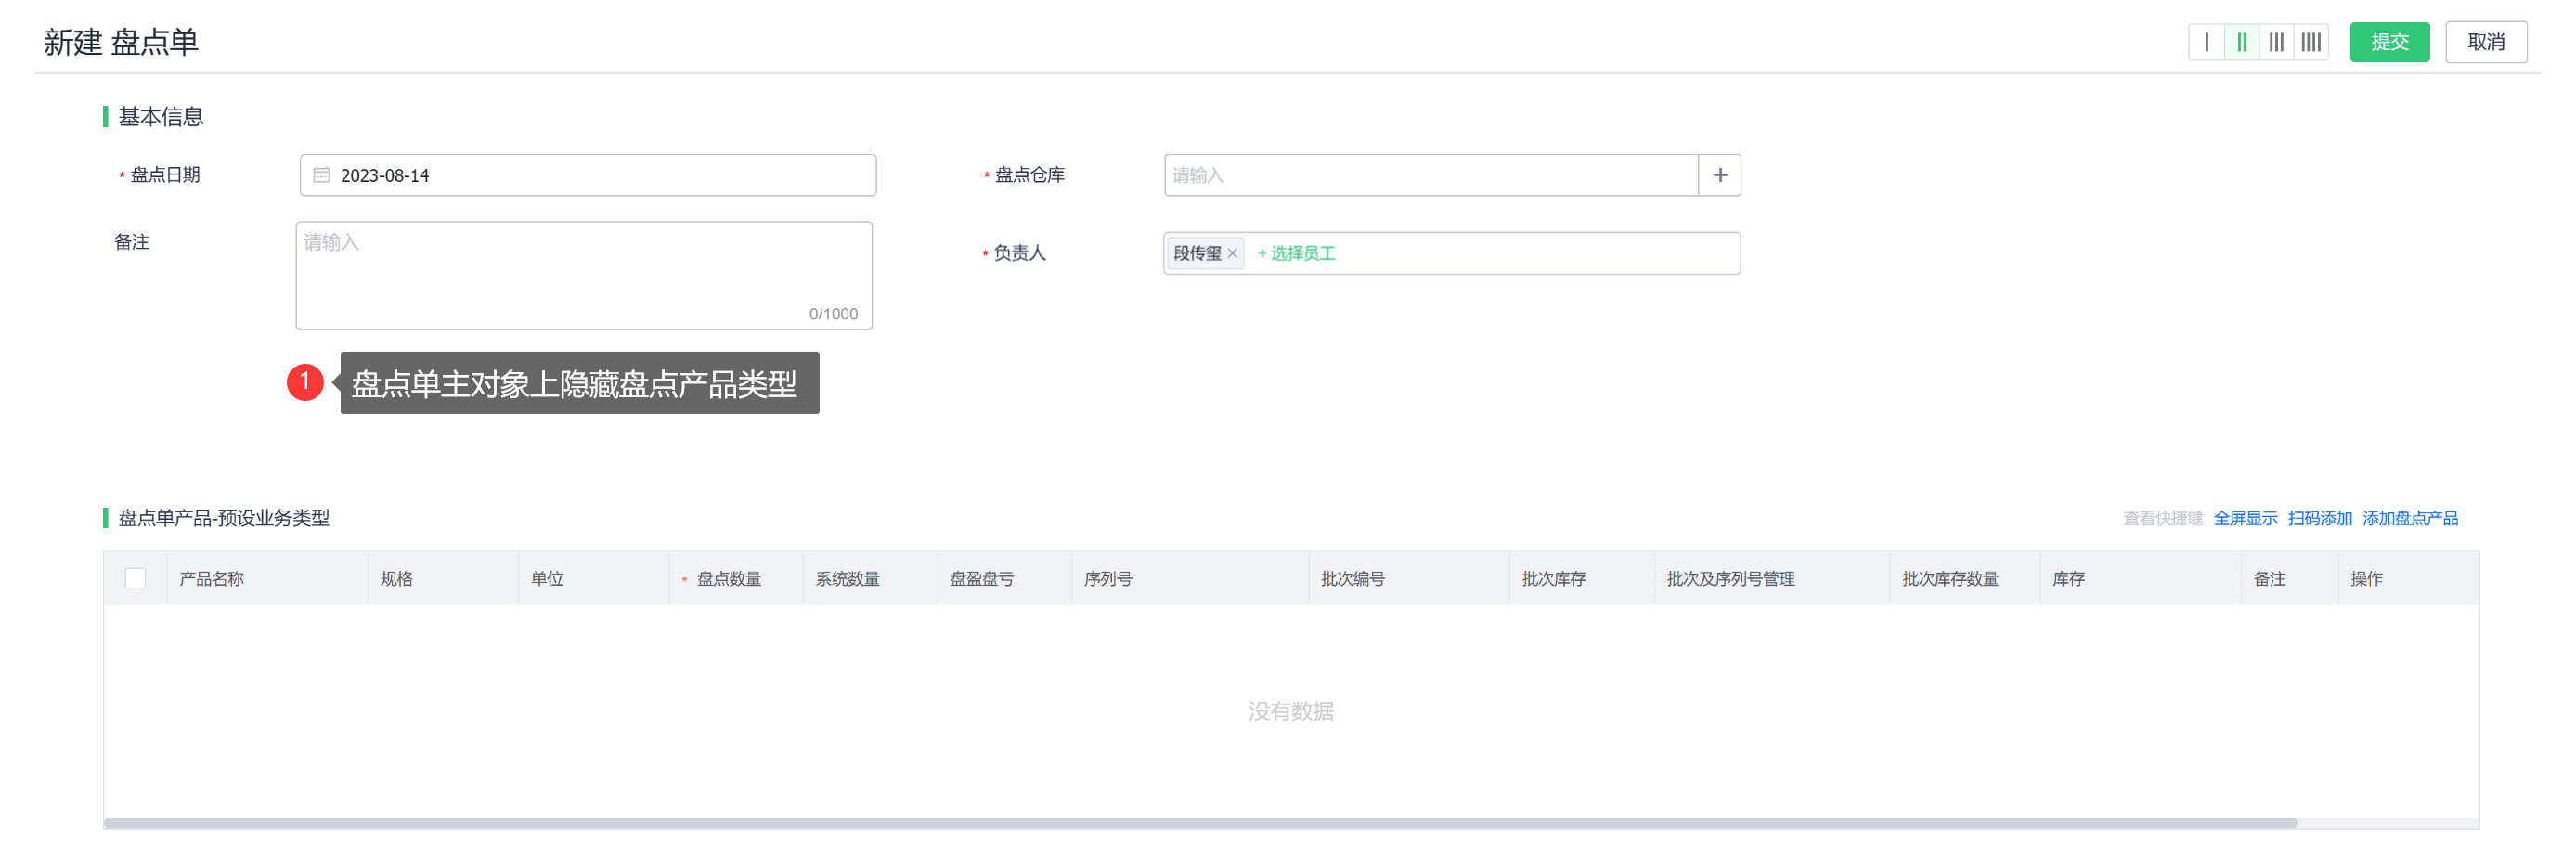Switch to the four-column layout icon
2576x853 pixels.
[x=2312, y=42]
